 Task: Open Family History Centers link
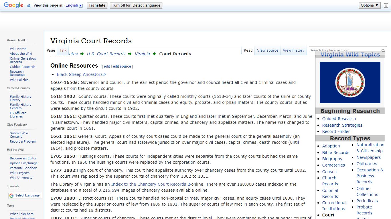(x=21, y=106)
